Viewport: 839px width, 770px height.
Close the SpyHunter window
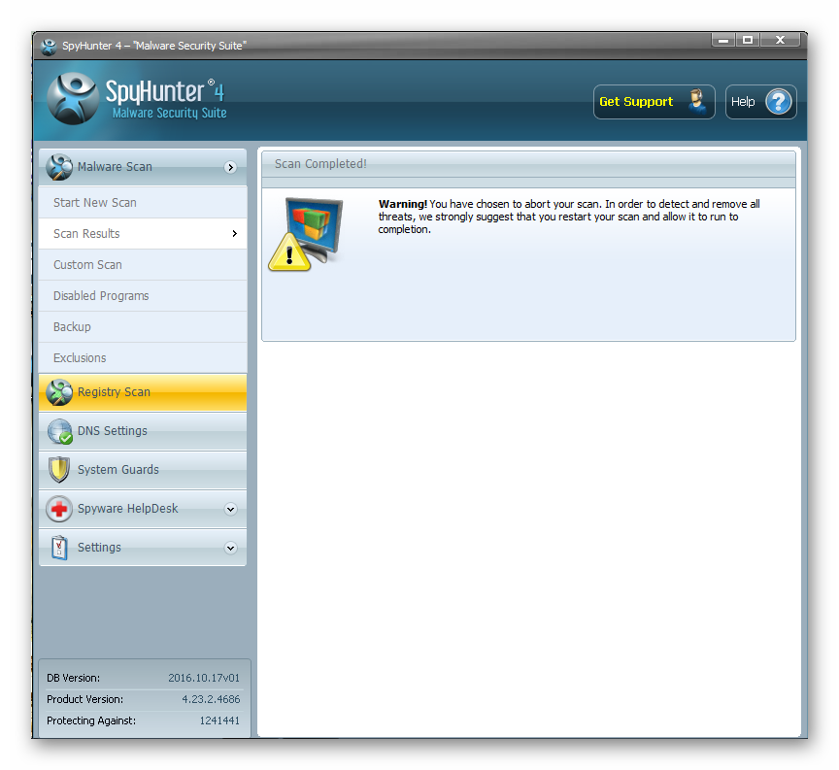780,40
